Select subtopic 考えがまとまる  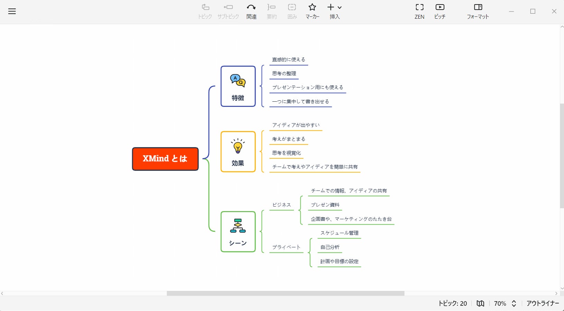point(289,139)
